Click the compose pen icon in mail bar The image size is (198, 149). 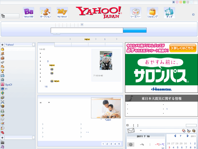pyautogui.click(x=189, y=130)
